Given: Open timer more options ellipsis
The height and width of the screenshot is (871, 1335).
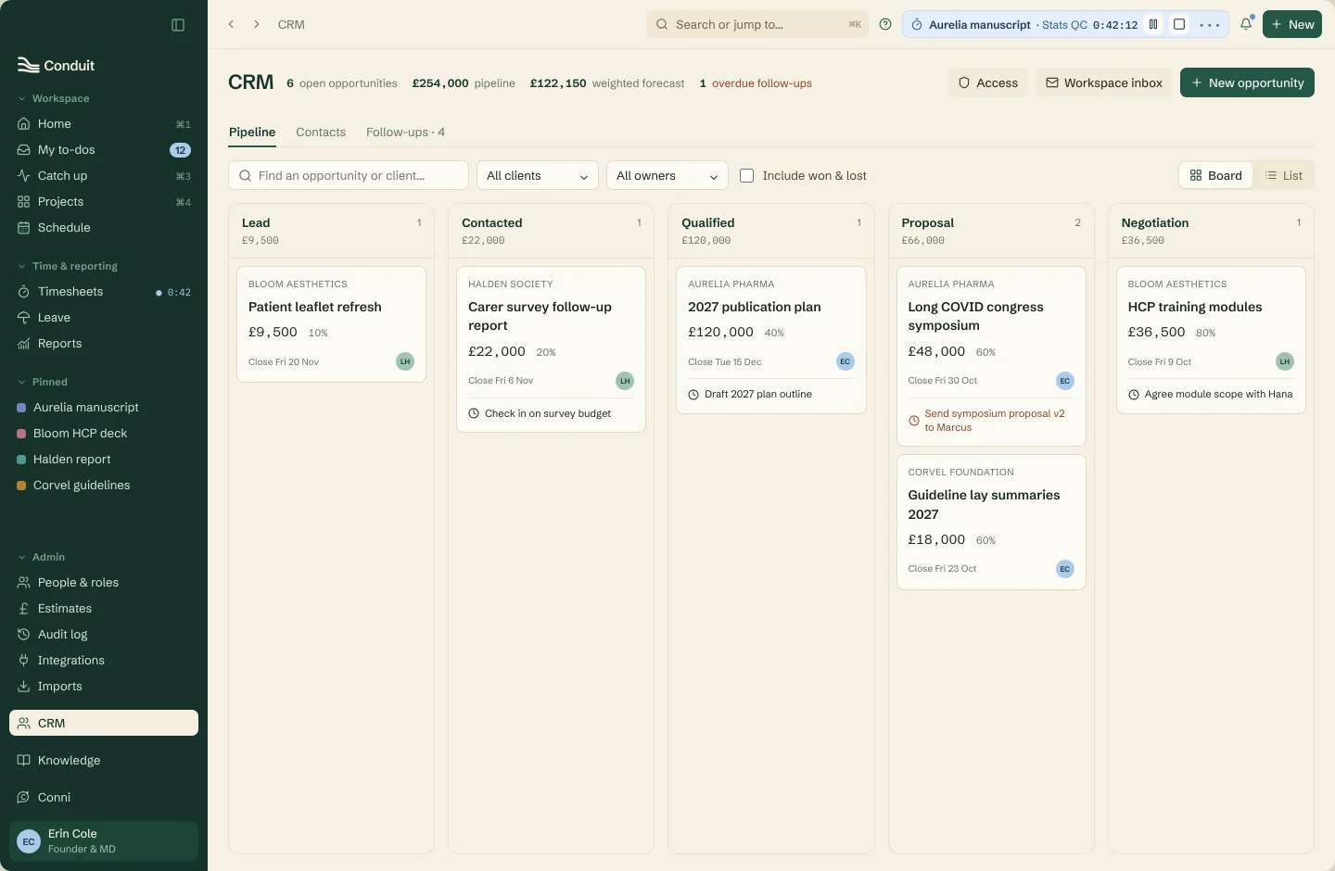Looking at the screenshot, I should [1210, 25].
